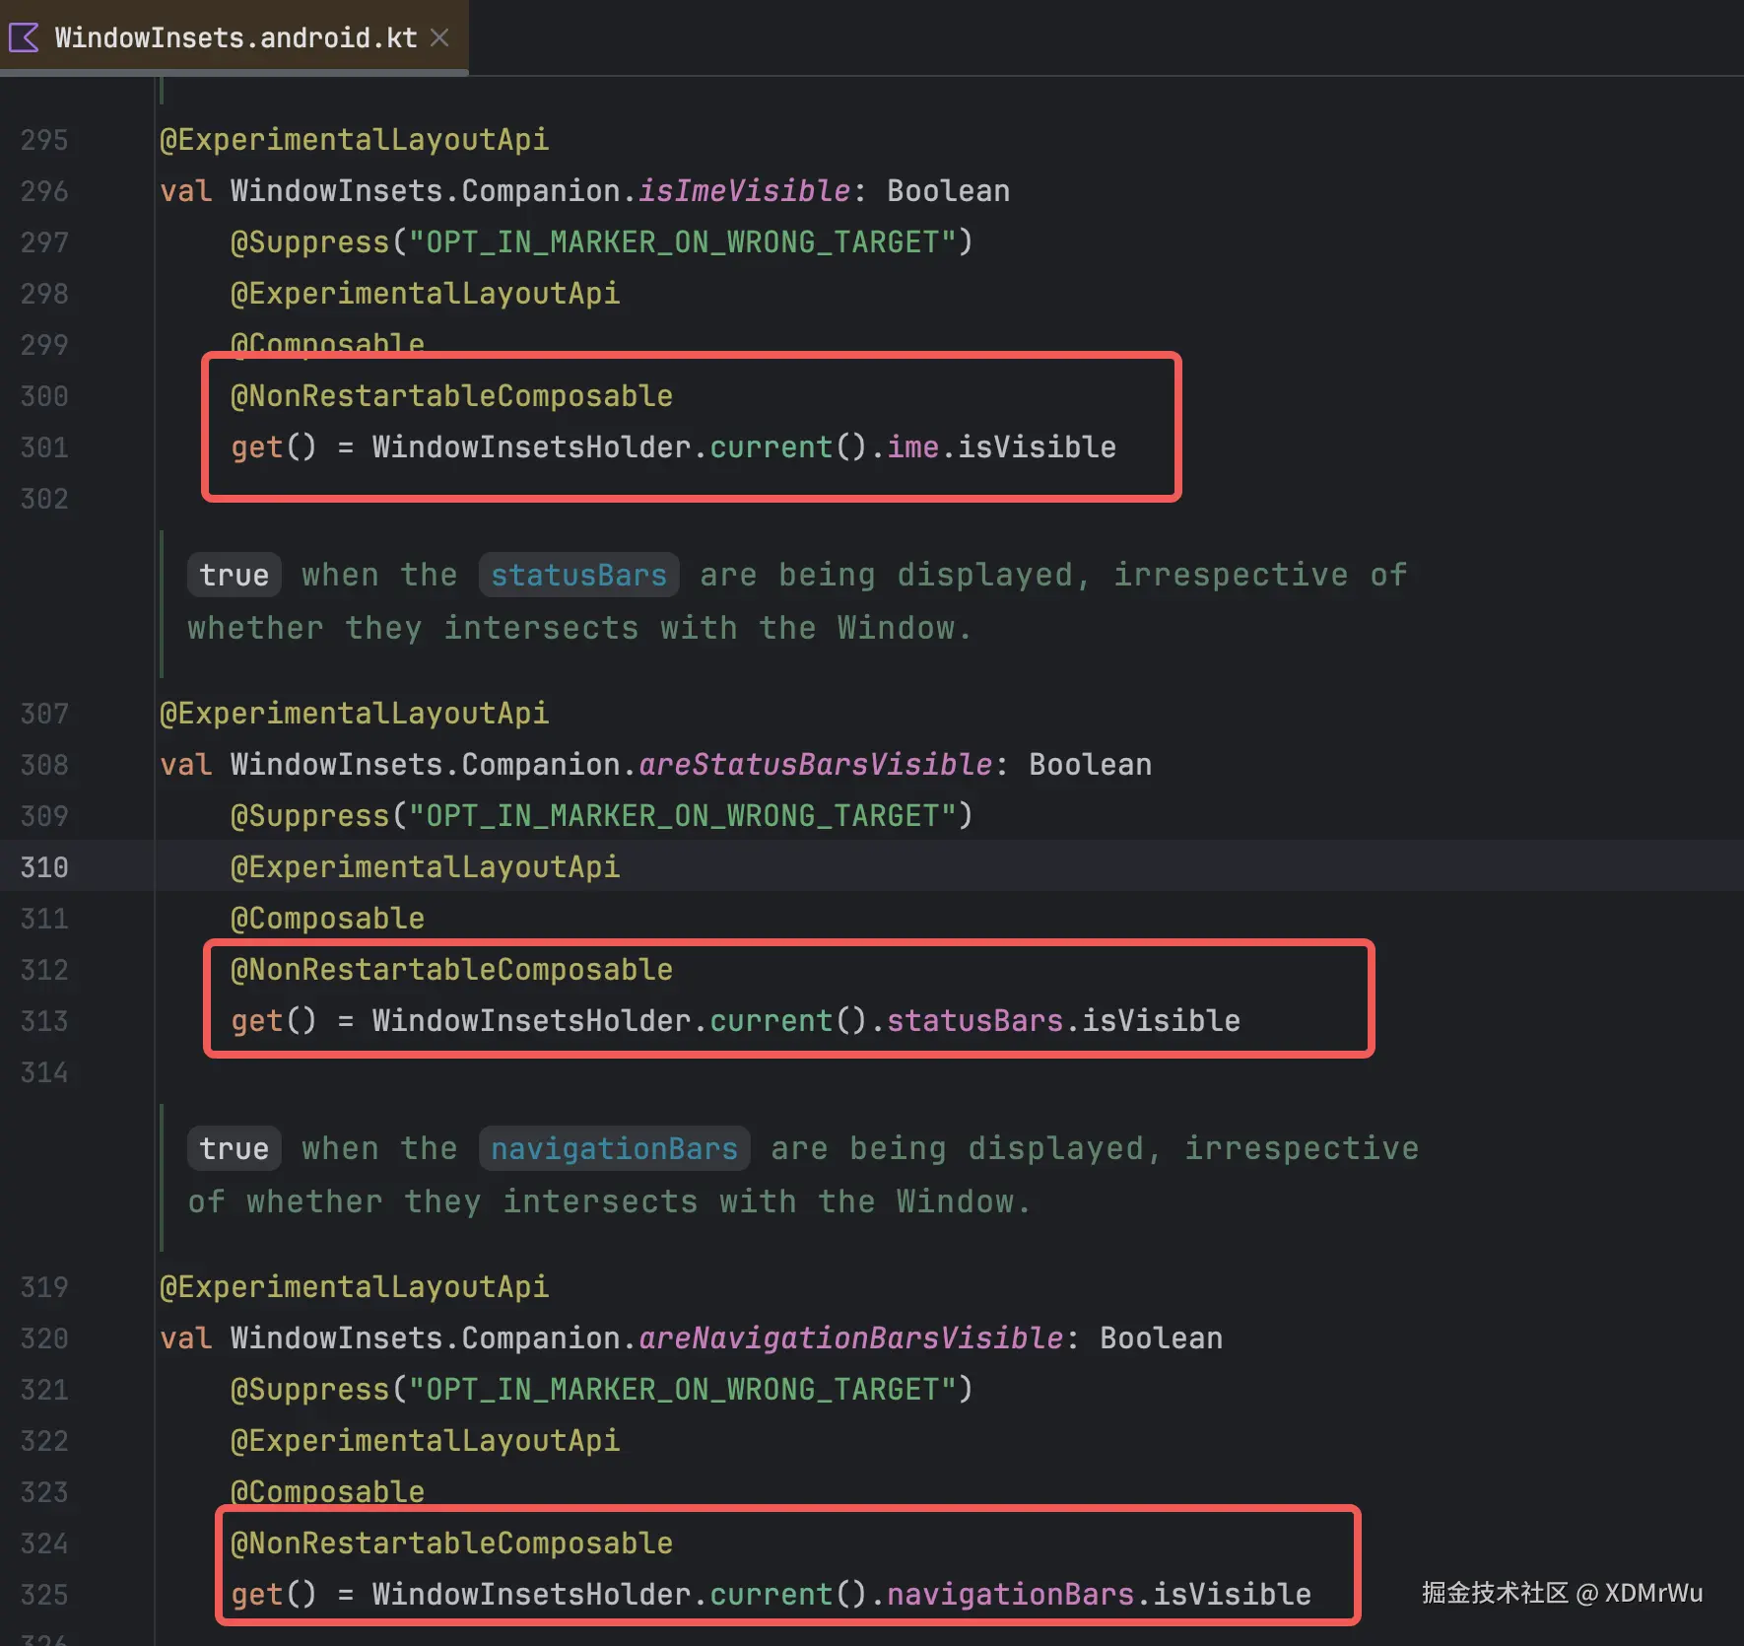Click the areNavigationBarsVisible property name

(x=850, y=1337)
